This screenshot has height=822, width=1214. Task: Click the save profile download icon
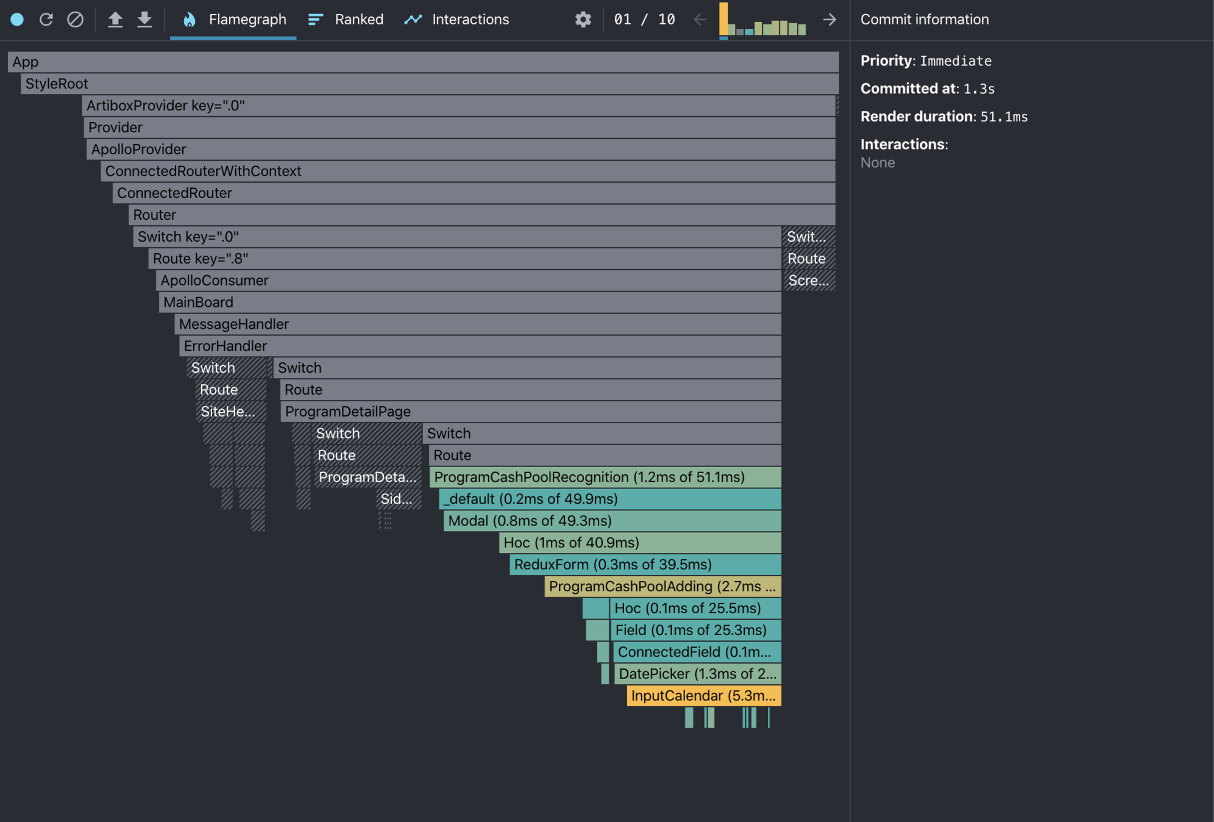click(144, 19)
